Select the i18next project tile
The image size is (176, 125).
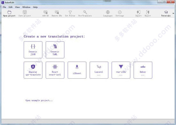(77, 70)
